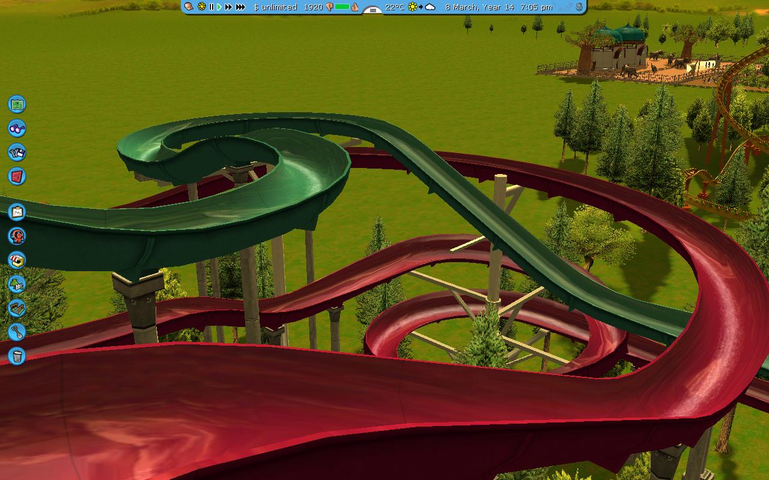The width and height of the screenshot is (769, 480).
Task: Click the '$ unlimited' money display
Action: (x=275, y=7)
